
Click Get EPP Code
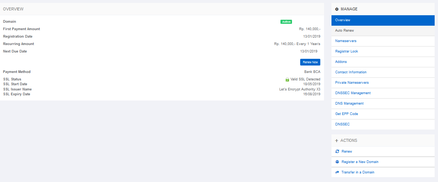pos(383,114)
